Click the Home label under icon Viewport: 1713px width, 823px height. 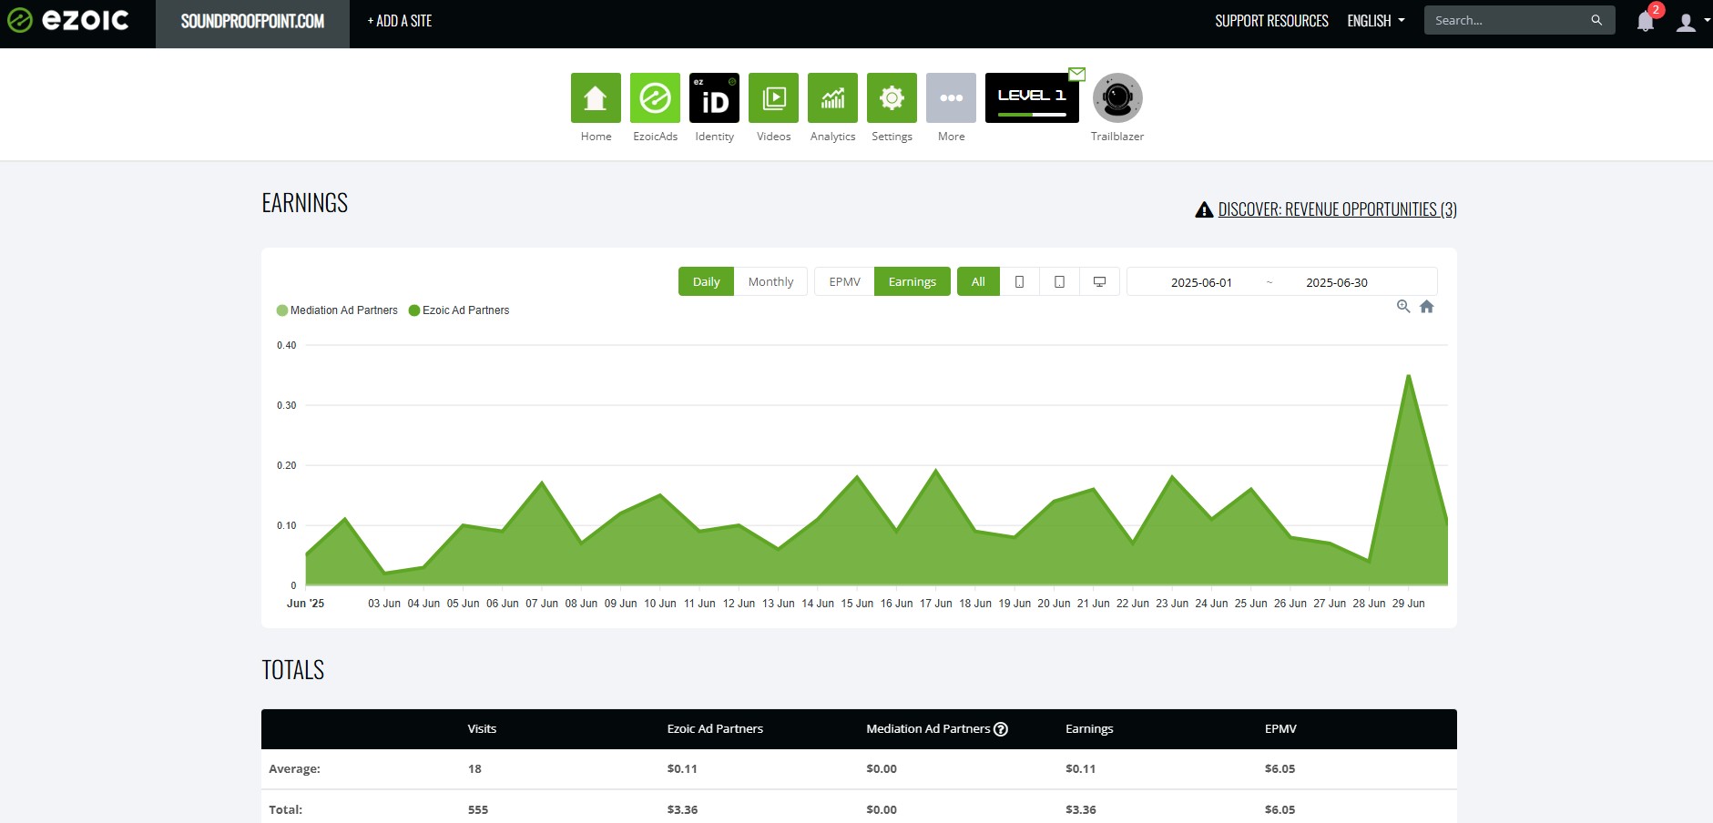(x=596, y=137)
